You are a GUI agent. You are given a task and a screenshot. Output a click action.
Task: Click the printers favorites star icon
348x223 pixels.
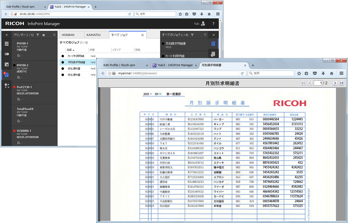pyautogui.click(x=43, y=35)
